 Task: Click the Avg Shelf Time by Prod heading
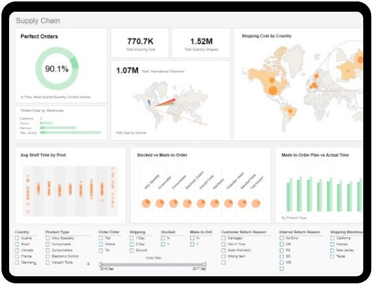(43, 155)
